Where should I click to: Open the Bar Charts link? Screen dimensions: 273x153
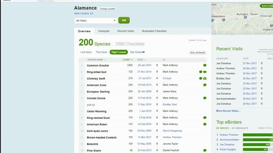tap(137, 52)
